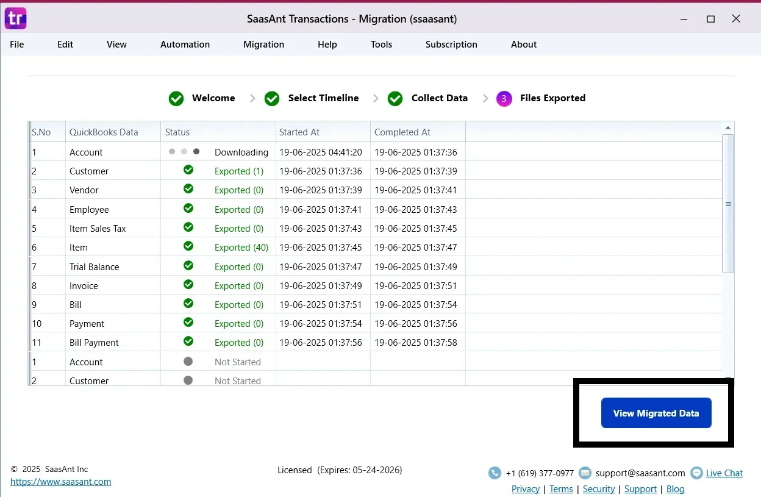The image size is (761, 497).
Task: Open the Terms link
Action: pos(561,489)
